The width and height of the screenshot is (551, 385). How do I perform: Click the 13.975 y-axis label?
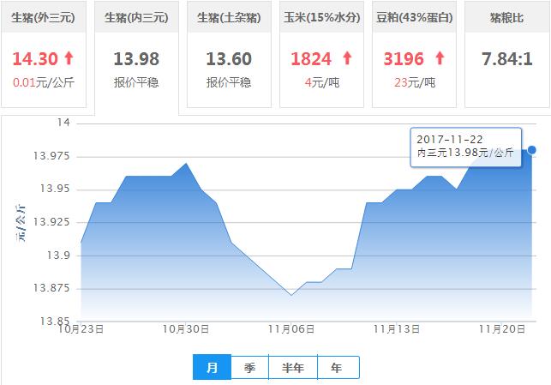tap(51, 156)
